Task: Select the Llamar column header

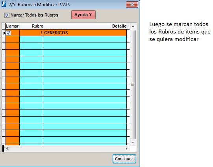Action: click(x=12, y=26)
